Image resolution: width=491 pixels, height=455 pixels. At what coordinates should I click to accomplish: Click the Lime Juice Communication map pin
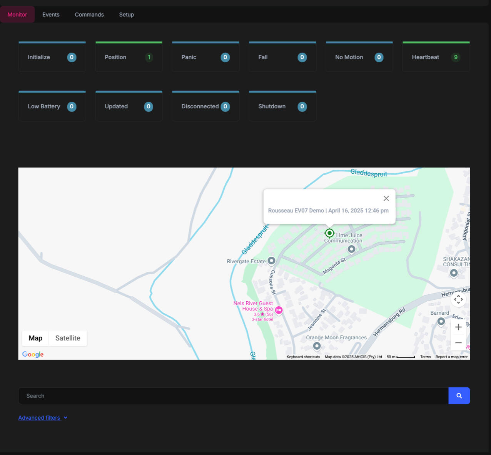pyautogui.click(x=351, y=249)
